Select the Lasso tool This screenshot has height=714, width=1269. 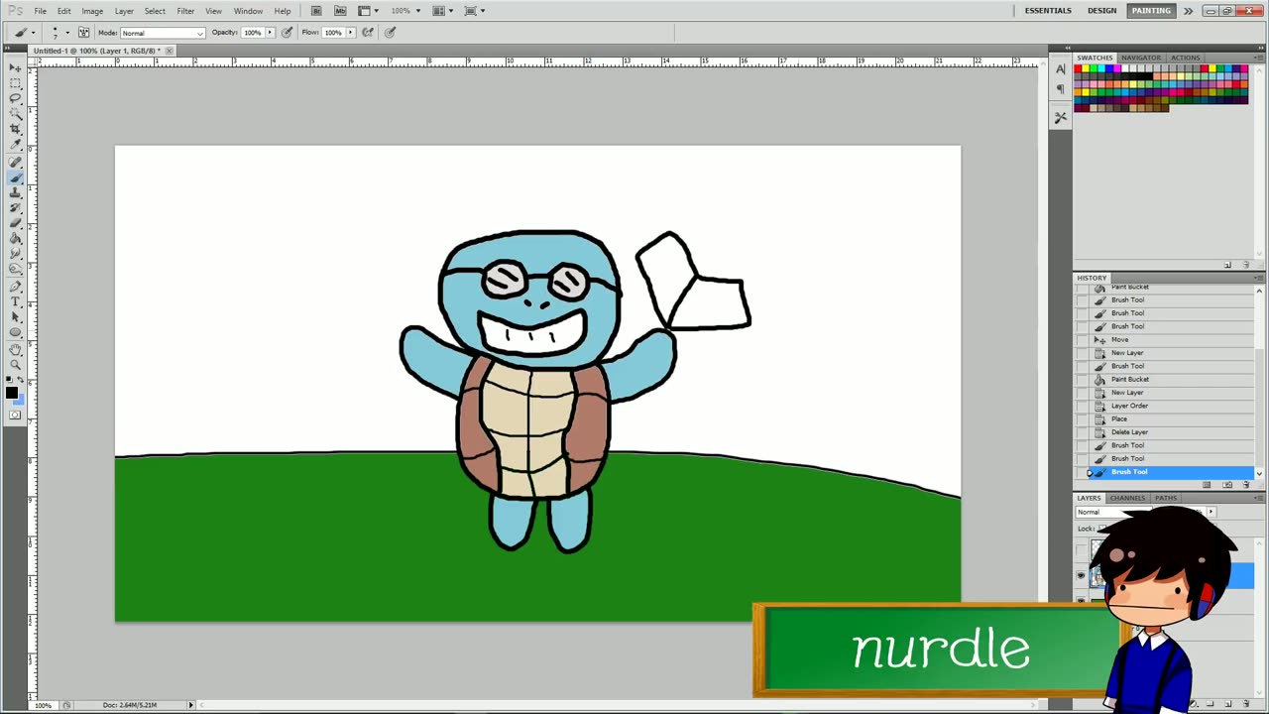pos(16,99)
